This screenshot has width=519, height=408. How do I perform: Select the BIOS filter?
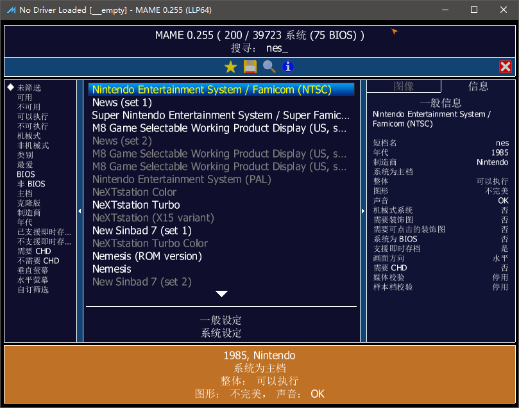[x=26, y=174]
